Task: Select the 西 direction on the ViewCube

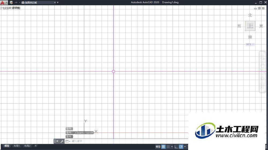Action: pos(239,26)
